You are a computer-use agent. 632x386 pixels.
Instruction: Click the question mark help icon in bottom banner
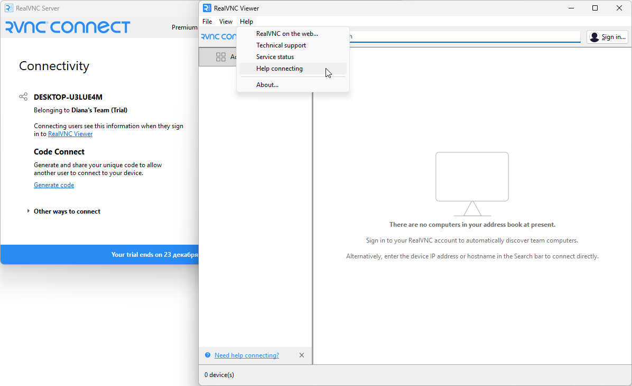[x=207, y=355]
